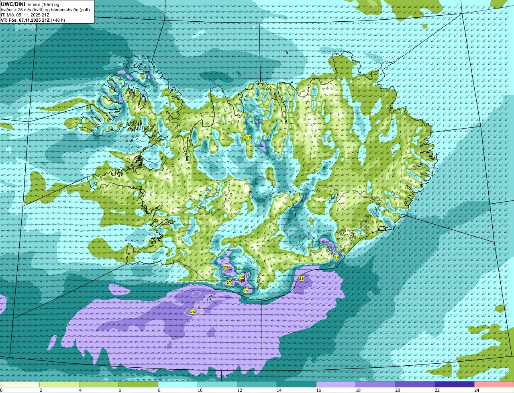
Task: Click the yellow 25 label offshore east of the 30 label
Action: tap(302, 278)
